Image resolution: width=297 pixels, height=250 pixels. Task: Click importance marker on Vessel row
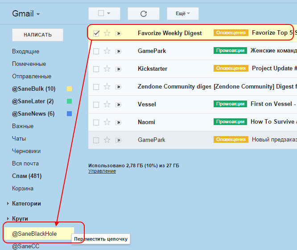(x=118, y=105)
